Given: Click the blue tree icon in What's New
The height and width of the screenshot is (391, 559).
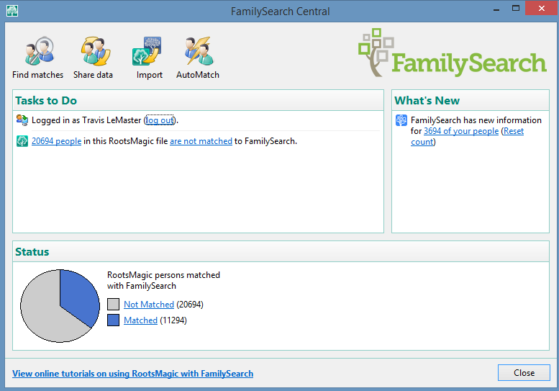Looking at the screenshot, I should pos(401,120).
